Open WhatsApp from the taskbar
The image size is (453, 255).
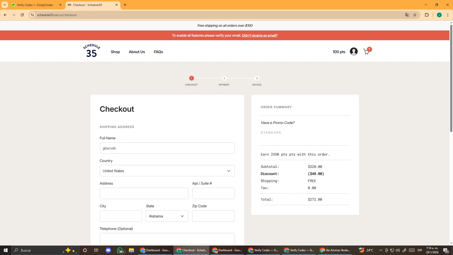[120, 250]
